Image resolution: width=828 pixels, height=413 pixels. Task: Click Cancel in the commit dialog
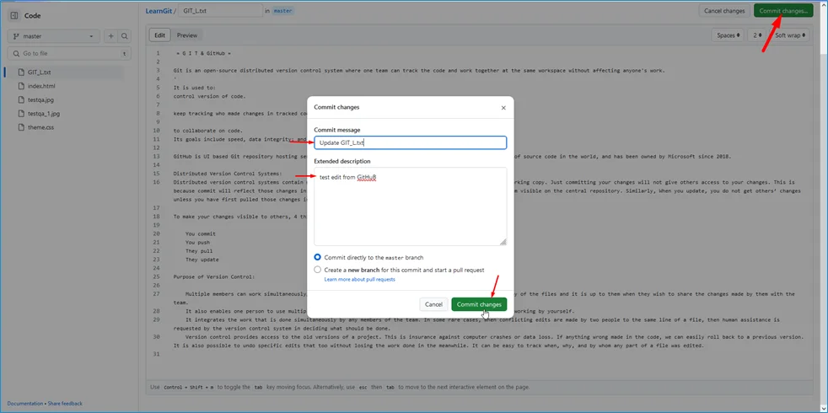(433, 304)
